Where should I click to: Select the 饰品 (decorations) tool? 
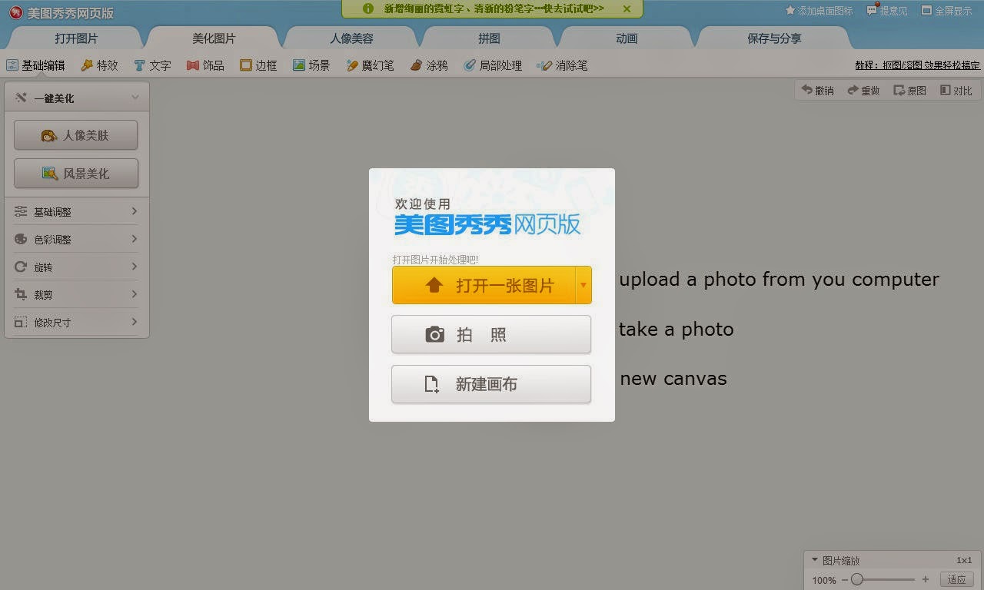click(205, 65)
